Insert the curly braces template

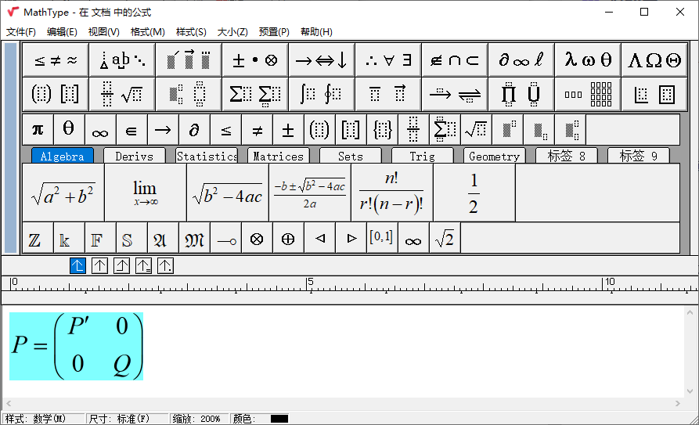click(x=383, y=130)
